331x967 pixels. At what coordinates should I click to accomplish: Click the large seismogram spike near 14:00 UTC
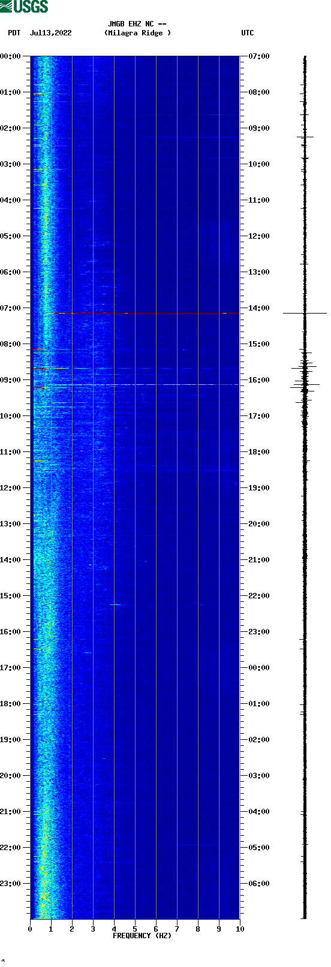click(x=305, y=313)
